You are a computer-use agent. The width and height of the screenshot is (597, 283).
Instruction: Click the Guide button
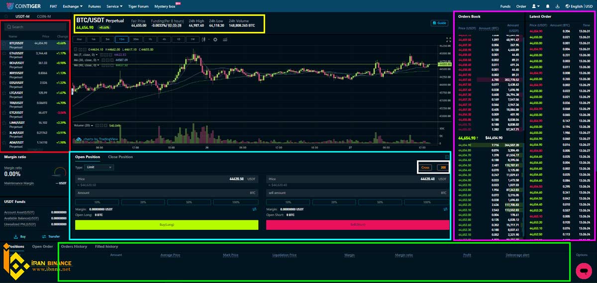click(x=440, y=23)
